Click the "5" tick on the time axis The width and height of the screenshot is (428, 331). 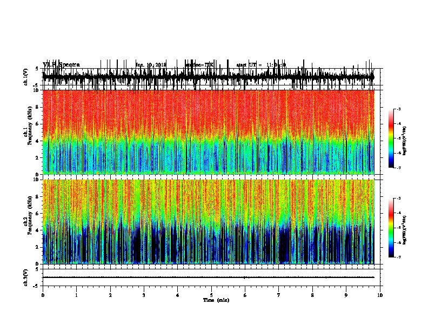click(211, 295)
